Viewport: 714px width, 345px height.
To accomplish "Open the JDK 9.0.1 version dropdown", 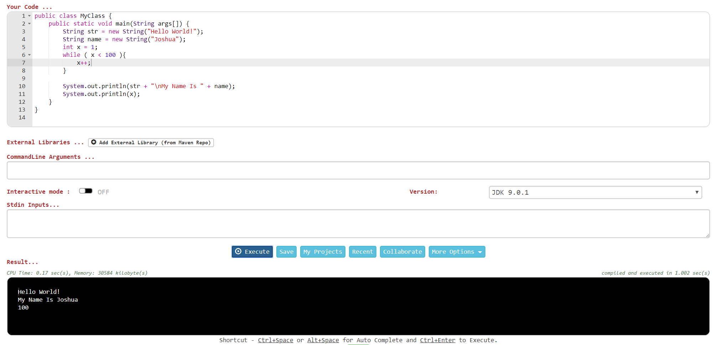I will (595, 192).
